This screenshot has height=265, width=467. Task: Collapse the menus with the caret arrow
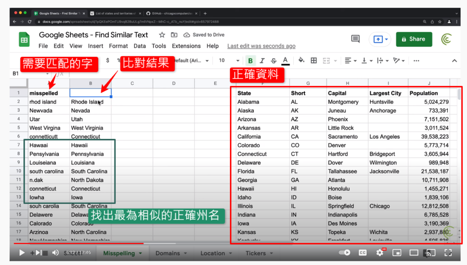click(454, 61)
